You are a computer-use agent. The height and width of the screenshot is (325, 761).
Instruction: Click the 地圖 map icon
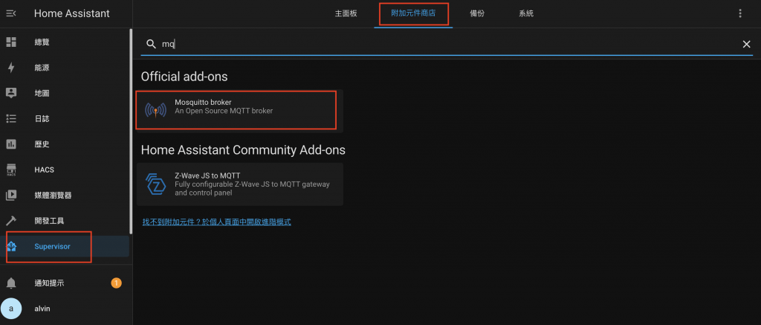11,93
